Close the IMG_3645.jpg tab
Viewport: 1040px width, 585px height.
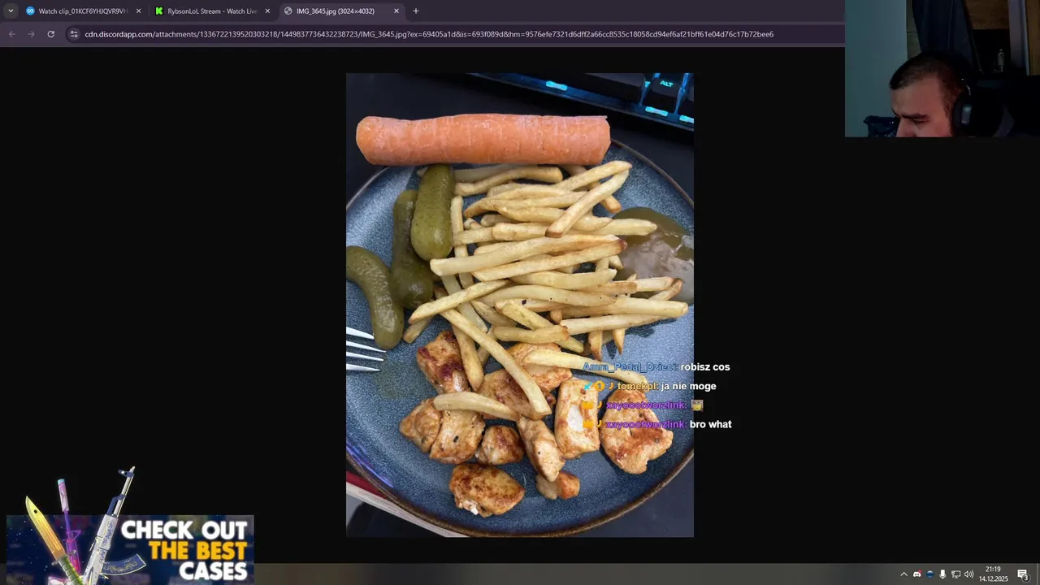point(396,11)
